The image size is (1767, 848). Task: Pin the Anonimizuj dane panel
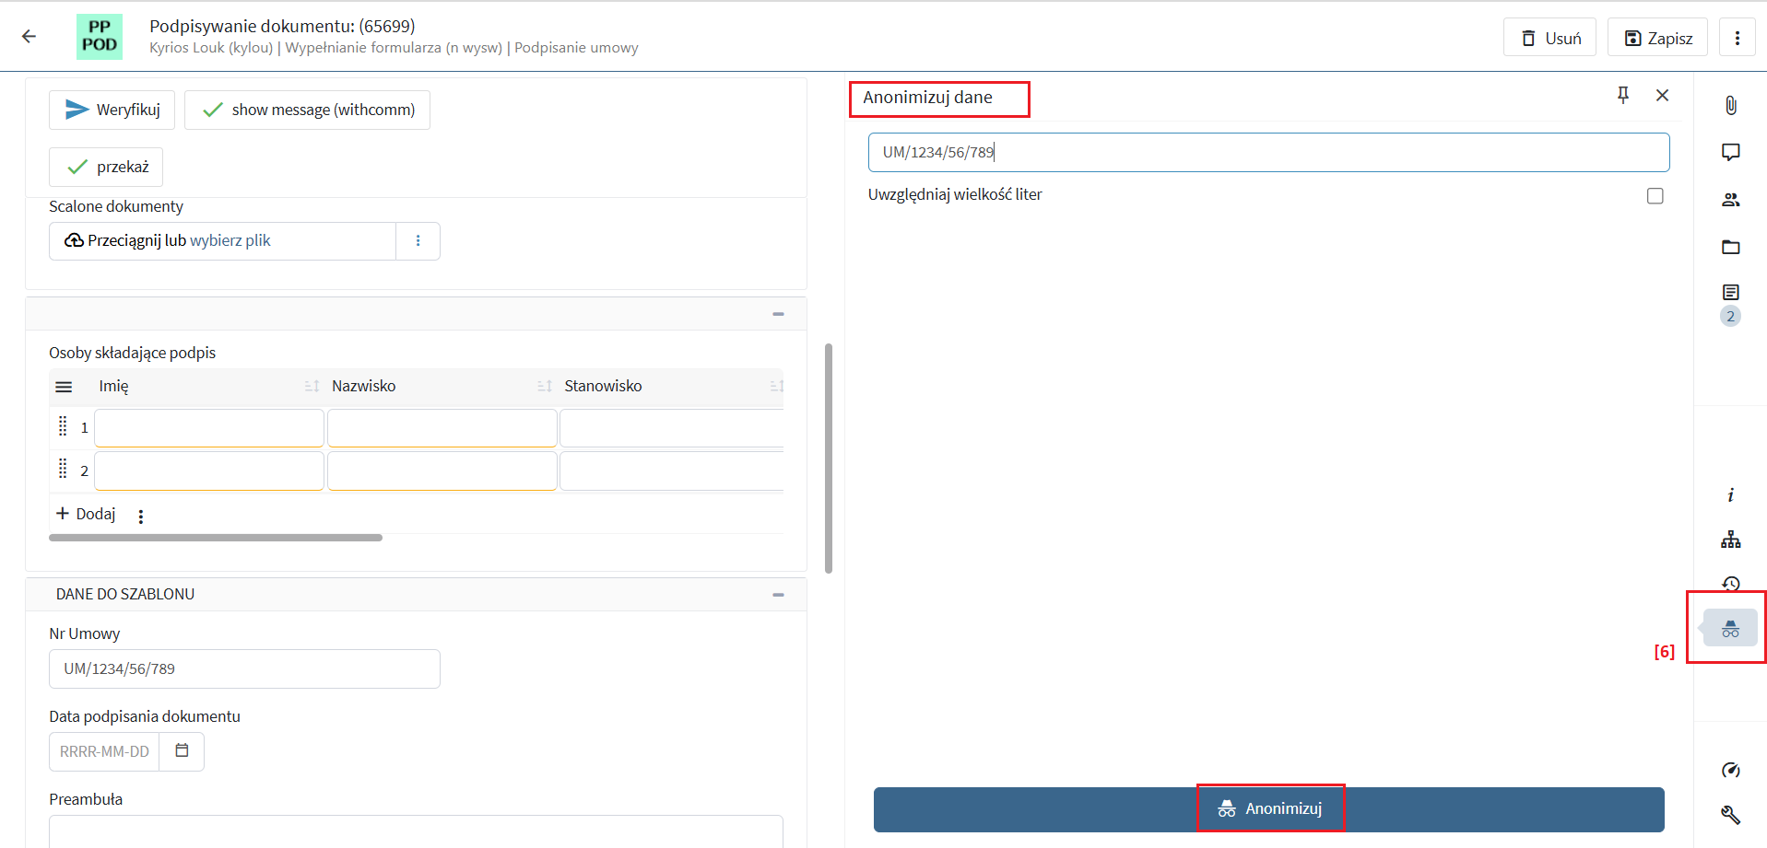(1623, 95)
